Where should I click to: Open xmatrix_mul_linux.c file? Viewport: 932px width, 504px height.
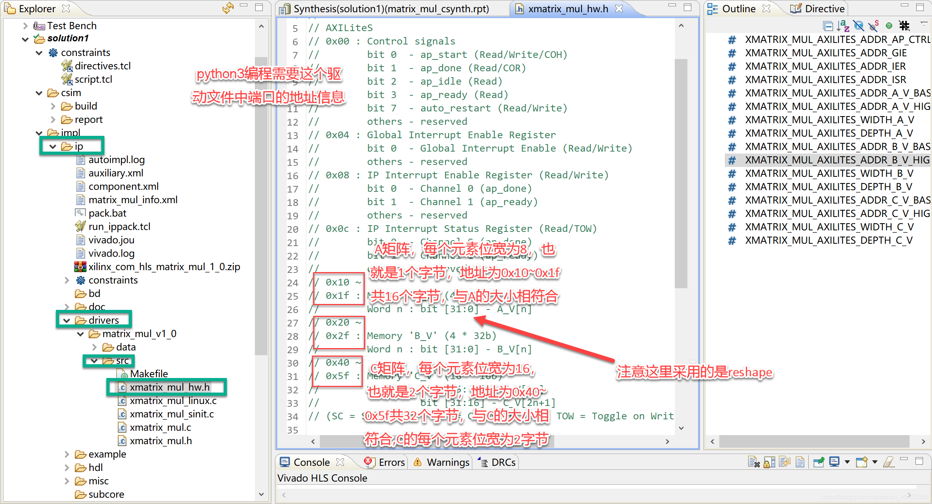pos(173,401)
